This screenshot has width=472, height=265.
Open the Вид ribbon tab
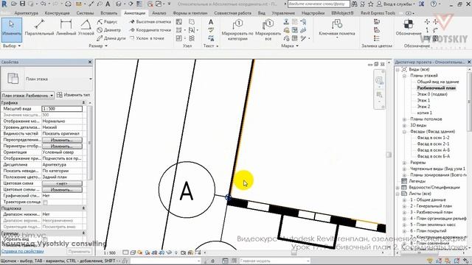click(x=262, y=13)
